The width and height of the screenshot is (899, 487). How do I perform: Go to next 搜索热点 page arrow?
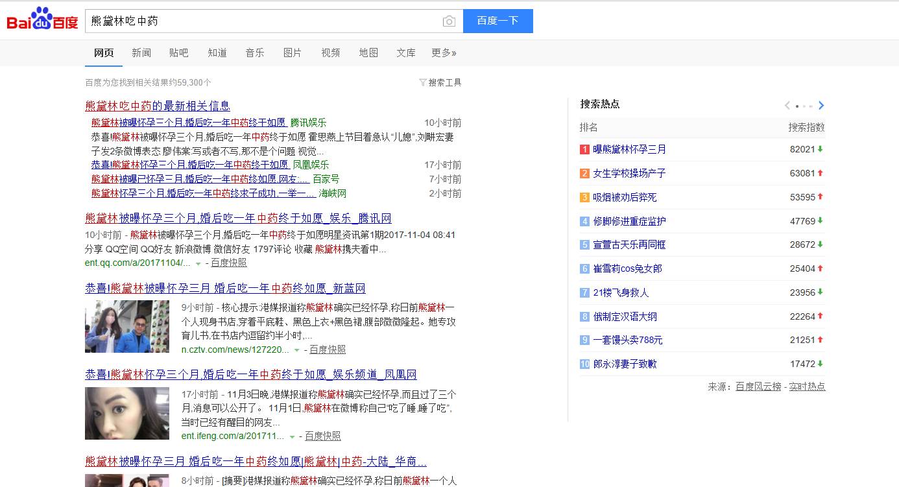[821, 106]
